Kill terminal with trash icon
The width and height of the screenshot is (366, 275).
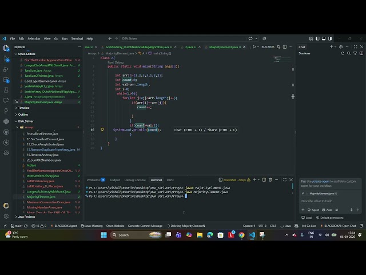[x=270, y=179]
